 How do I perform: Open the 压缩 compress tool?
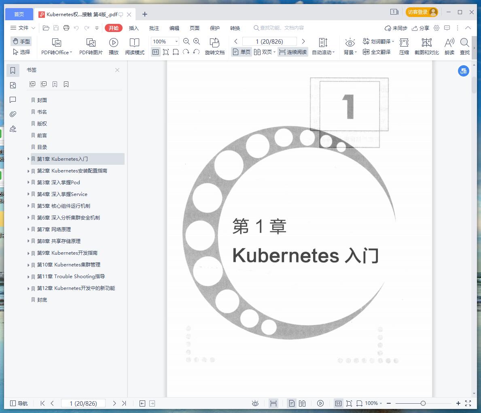pos(404,46)
